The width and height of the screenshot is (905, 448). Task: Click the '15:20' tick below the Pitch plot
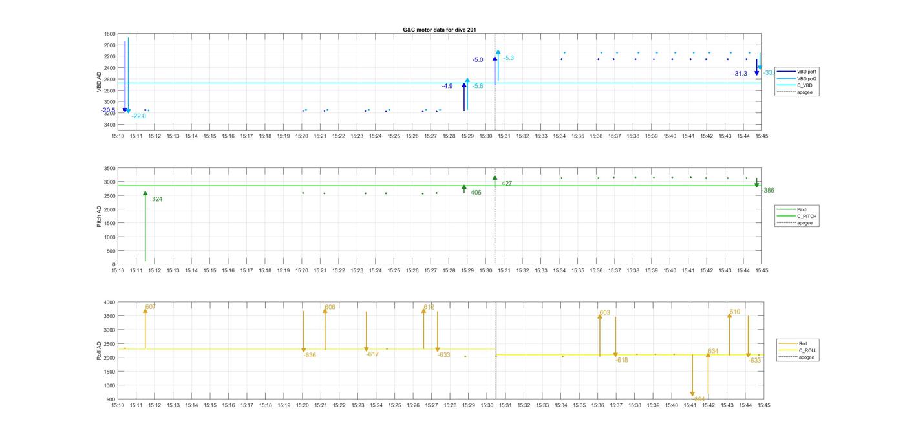302,270
